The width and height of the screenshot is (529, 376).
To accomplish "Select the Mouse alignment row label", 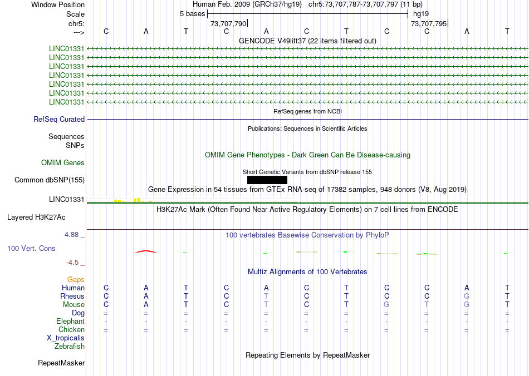I will coord(74,305).
